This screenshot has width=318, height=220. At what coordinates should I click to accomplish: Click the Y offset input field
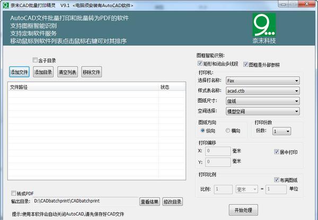pos(218,162)
